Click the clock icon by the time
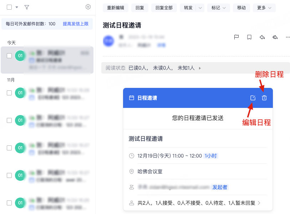290x214 pixels. point(132,156)
